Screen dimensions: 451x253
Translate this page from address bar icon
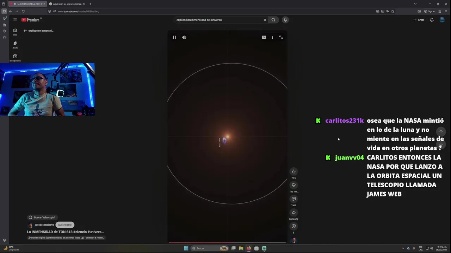pyautogui.click(x=388, y=11)
